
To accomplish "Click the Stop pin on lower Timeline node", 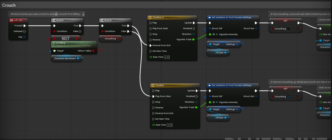I will coord(154,102).
